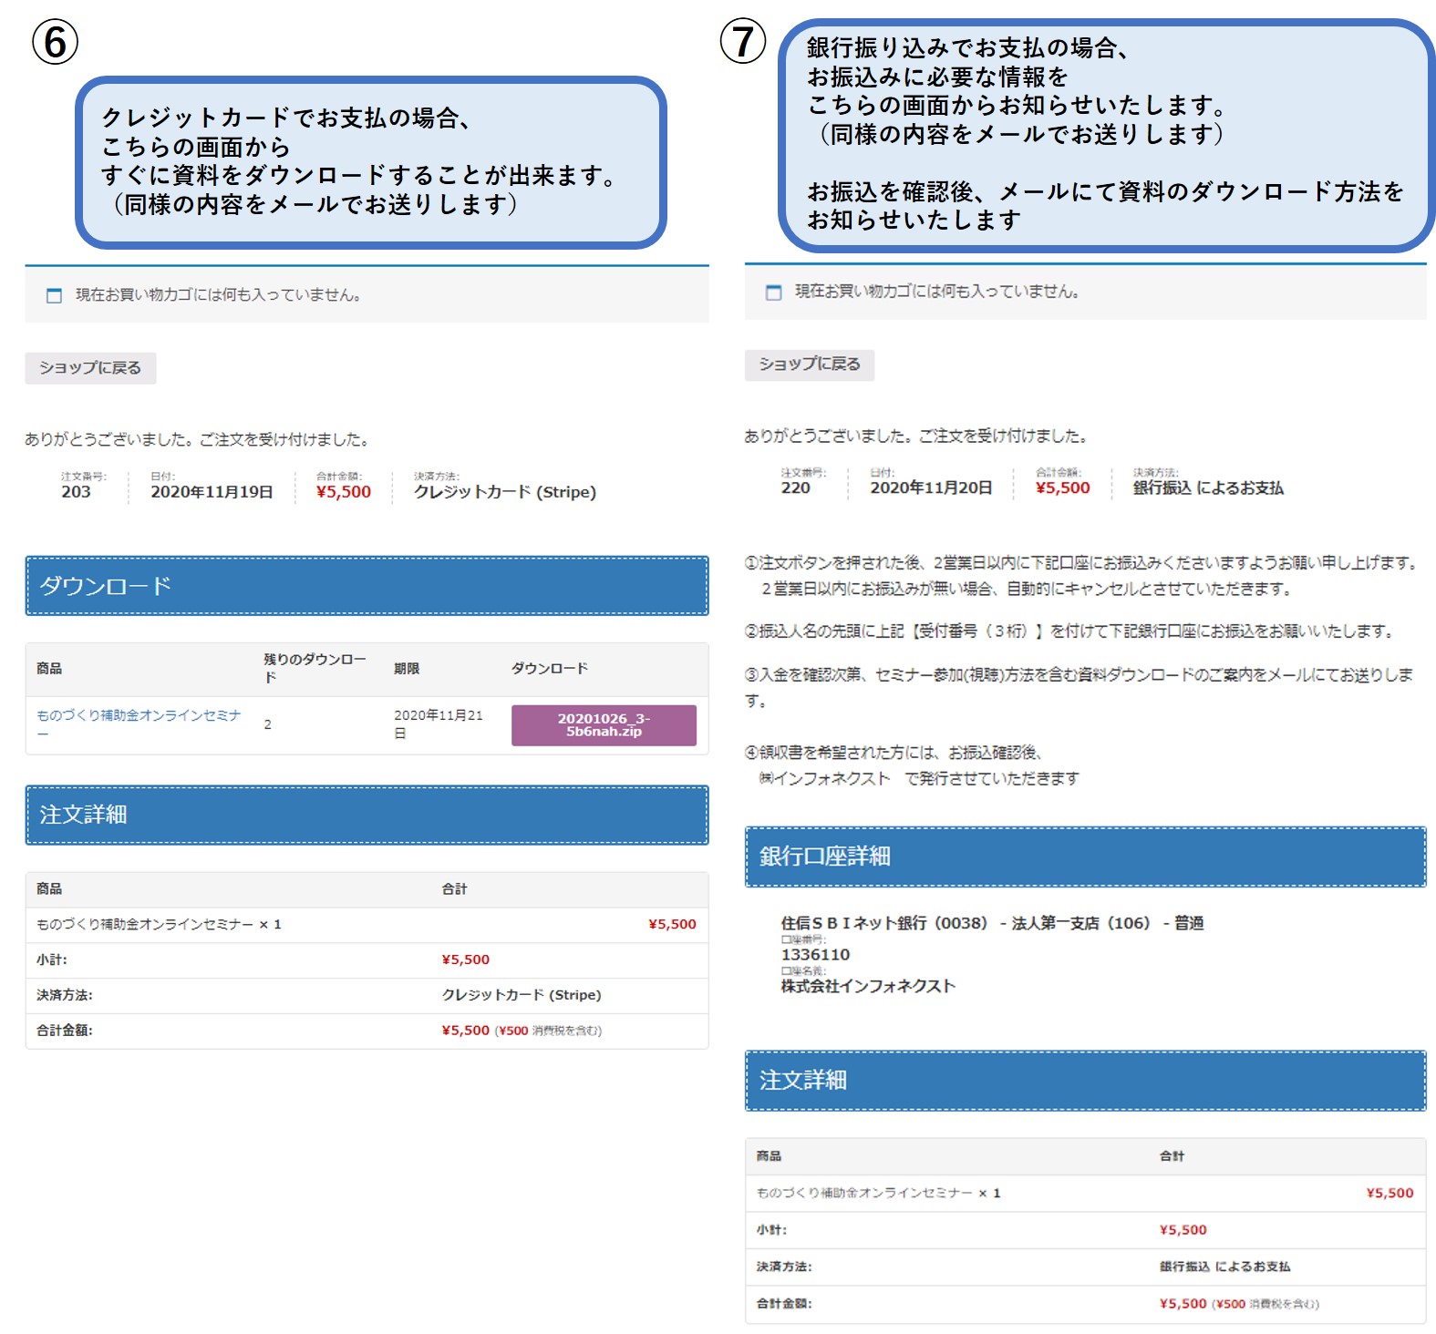This screenshot has width=1436, height=1334.
Task: Click instruction ②振込人名の先頭に line
Action: point(1069,631)
